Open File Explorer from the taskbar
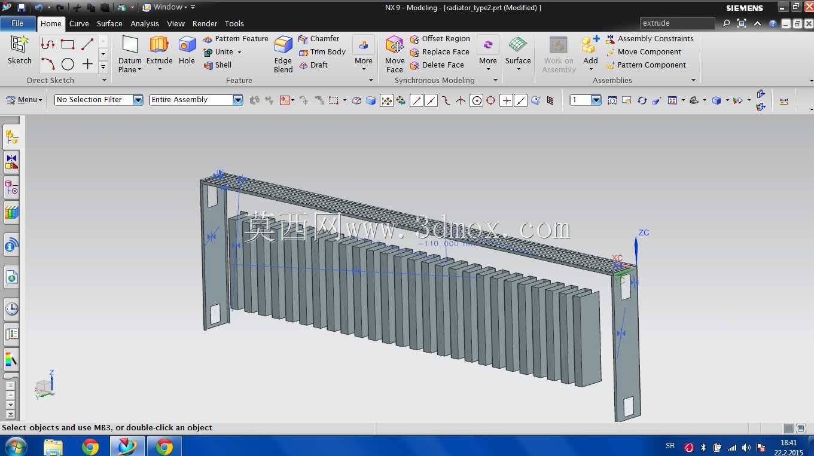Image resolution: width=814 pixels, height=456 pixels. 53,446
